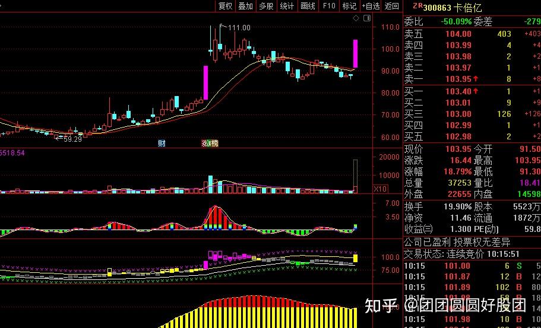
Task: Click the 委比 value -50.09%
Action: (x=456, y=22)
